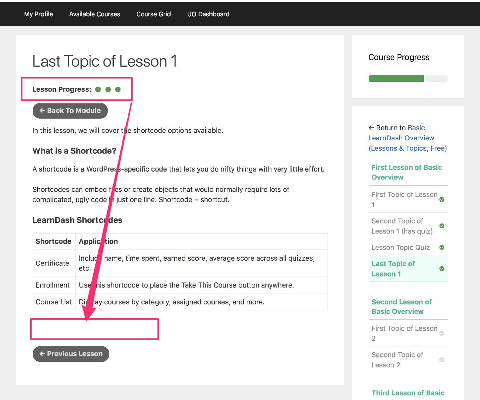Screen dimensions: 480x400
Task: Click green checkmark beside Lesson Topic Quiz
Action: [x=442, y=247]
